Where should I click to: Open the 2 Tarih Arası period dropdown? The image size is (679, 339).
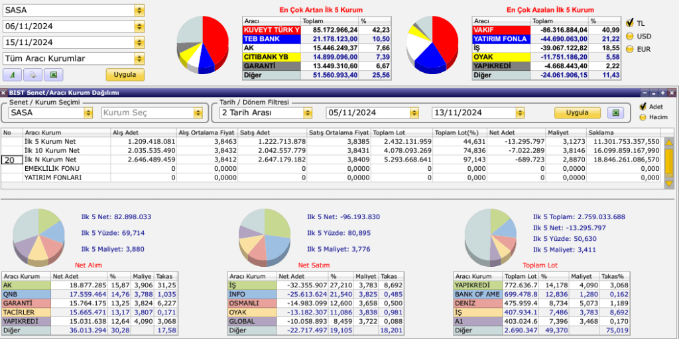tap(308, 113)
